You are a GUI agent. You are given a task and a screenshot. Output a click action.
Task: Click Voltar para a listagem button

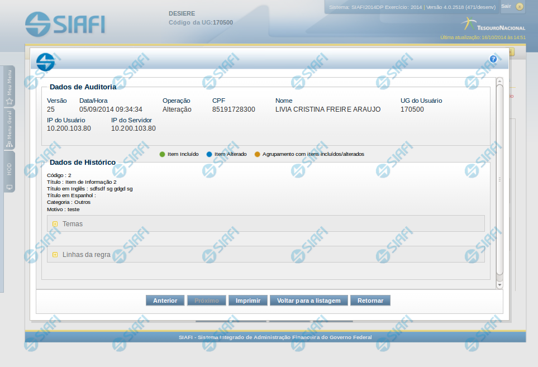[x=309, y=301]
